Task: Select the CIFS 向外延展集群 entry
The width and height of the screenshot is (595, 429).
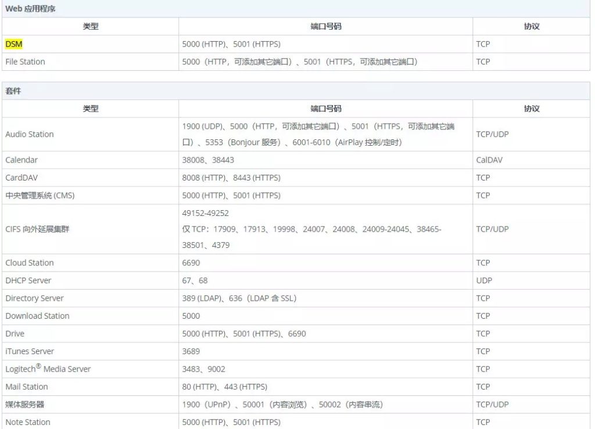Action: pos(38,229)
